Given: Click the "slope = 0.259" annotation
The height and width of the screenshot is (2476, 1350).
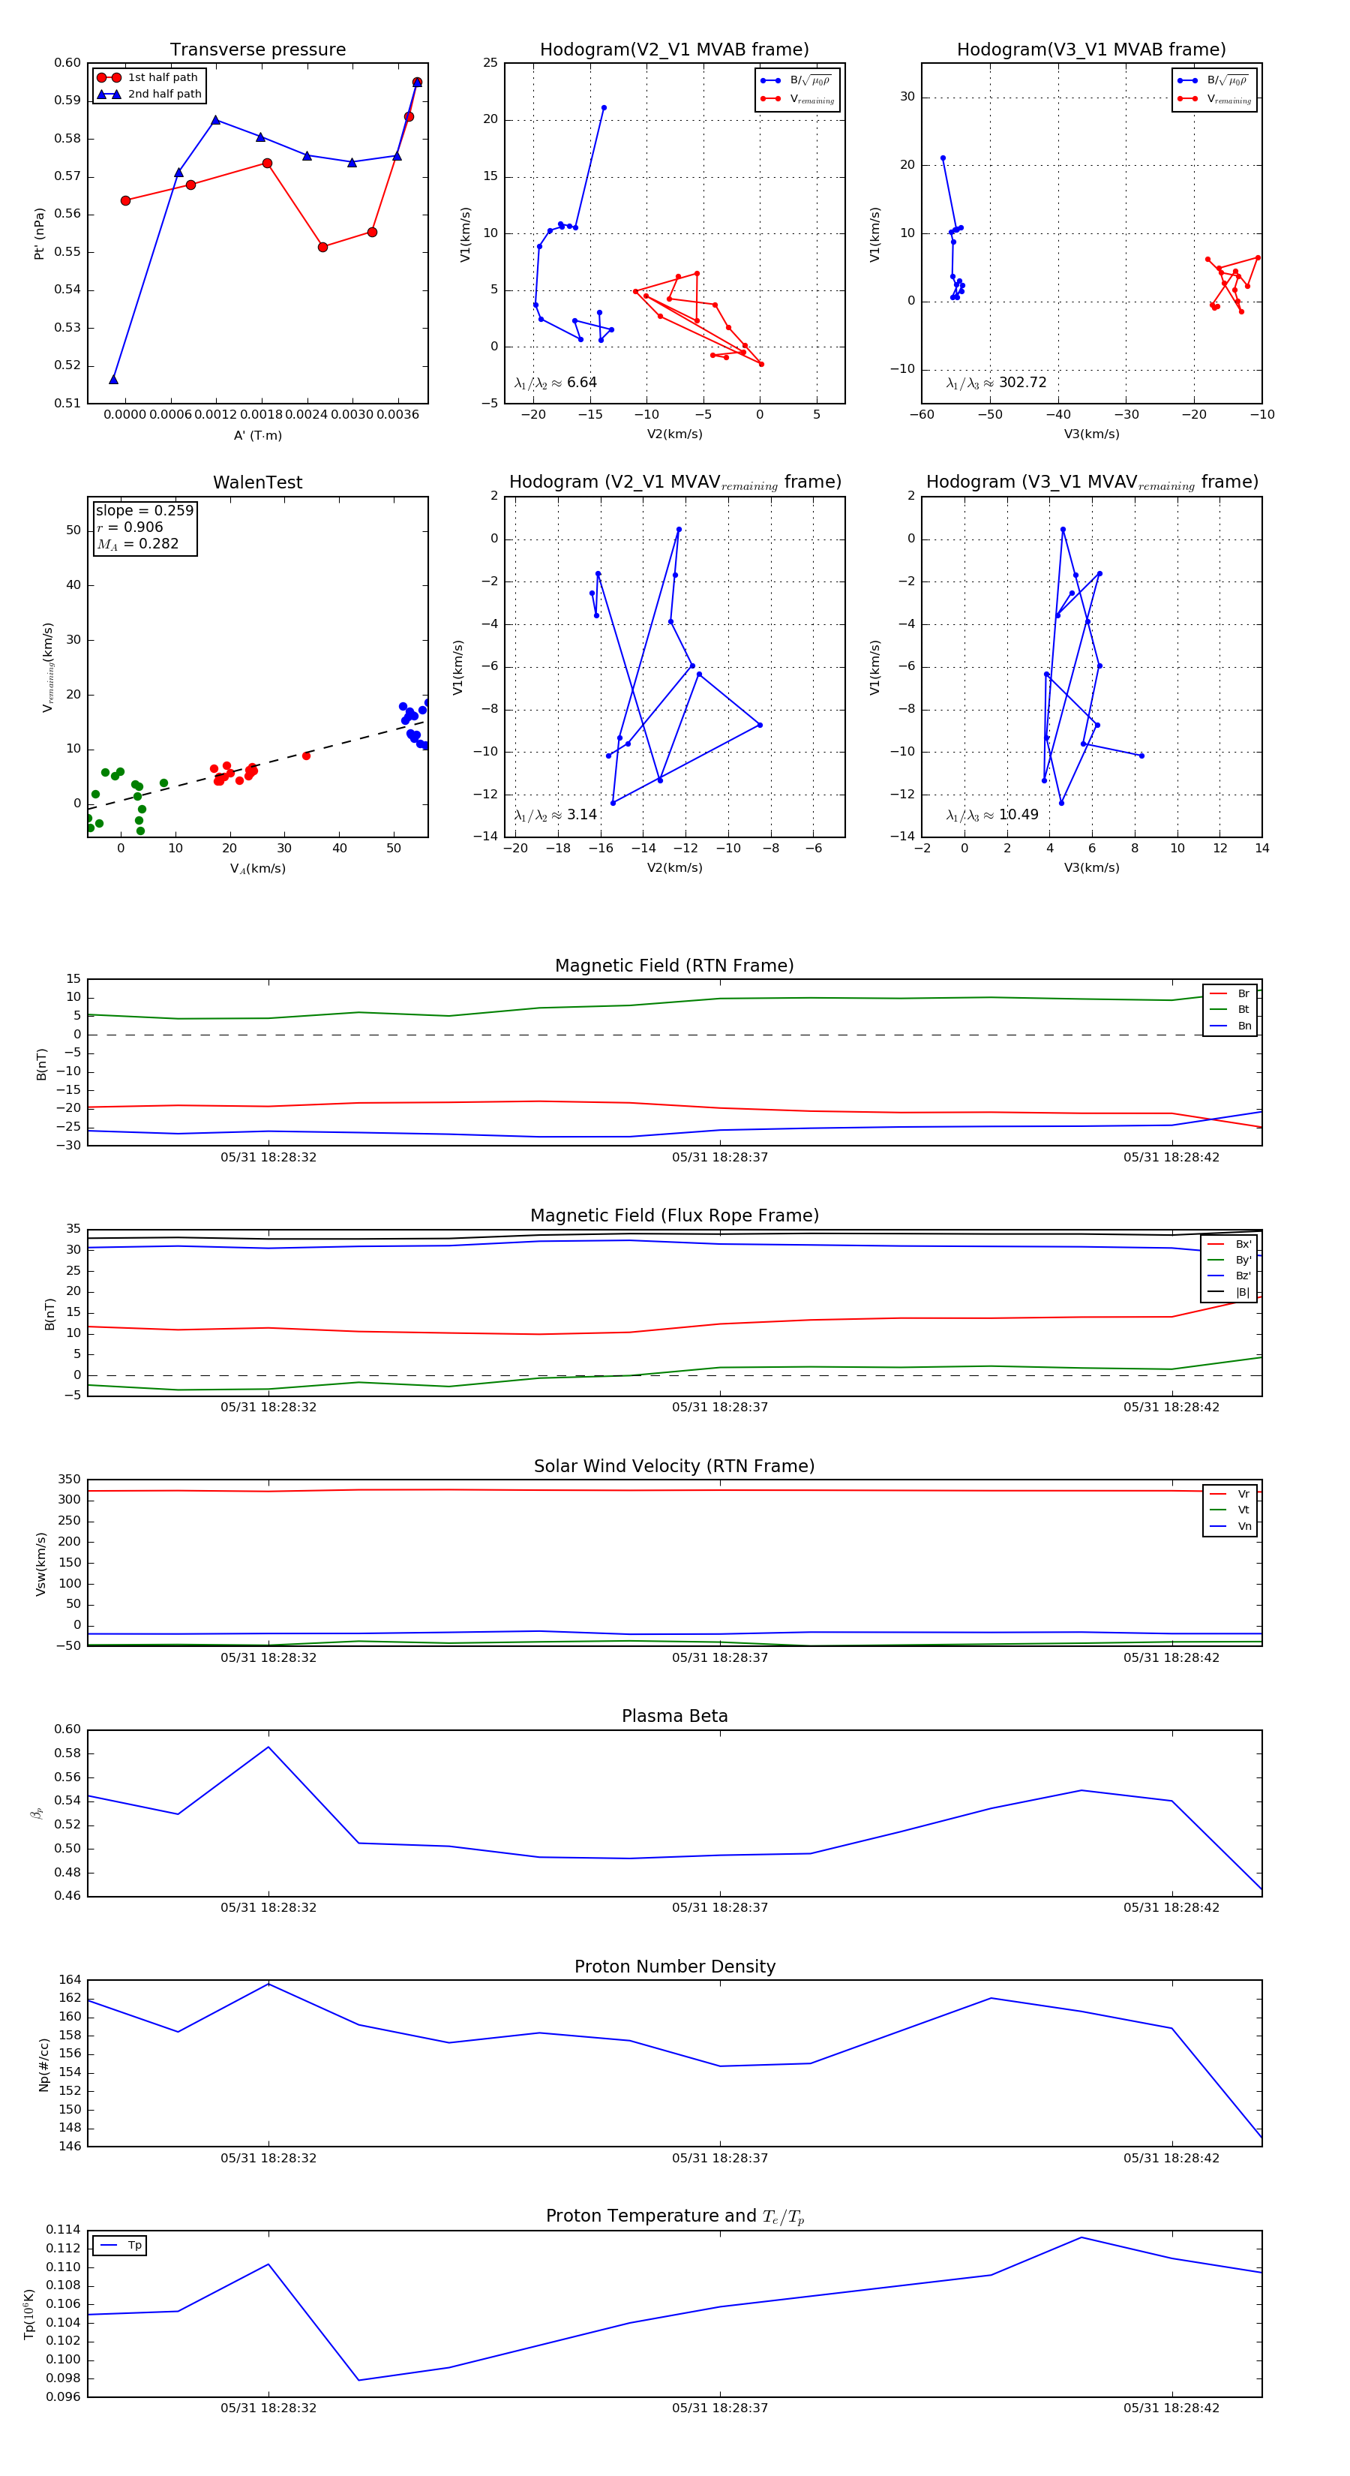Looking at the screenshot, I should [x=144, y=510].
